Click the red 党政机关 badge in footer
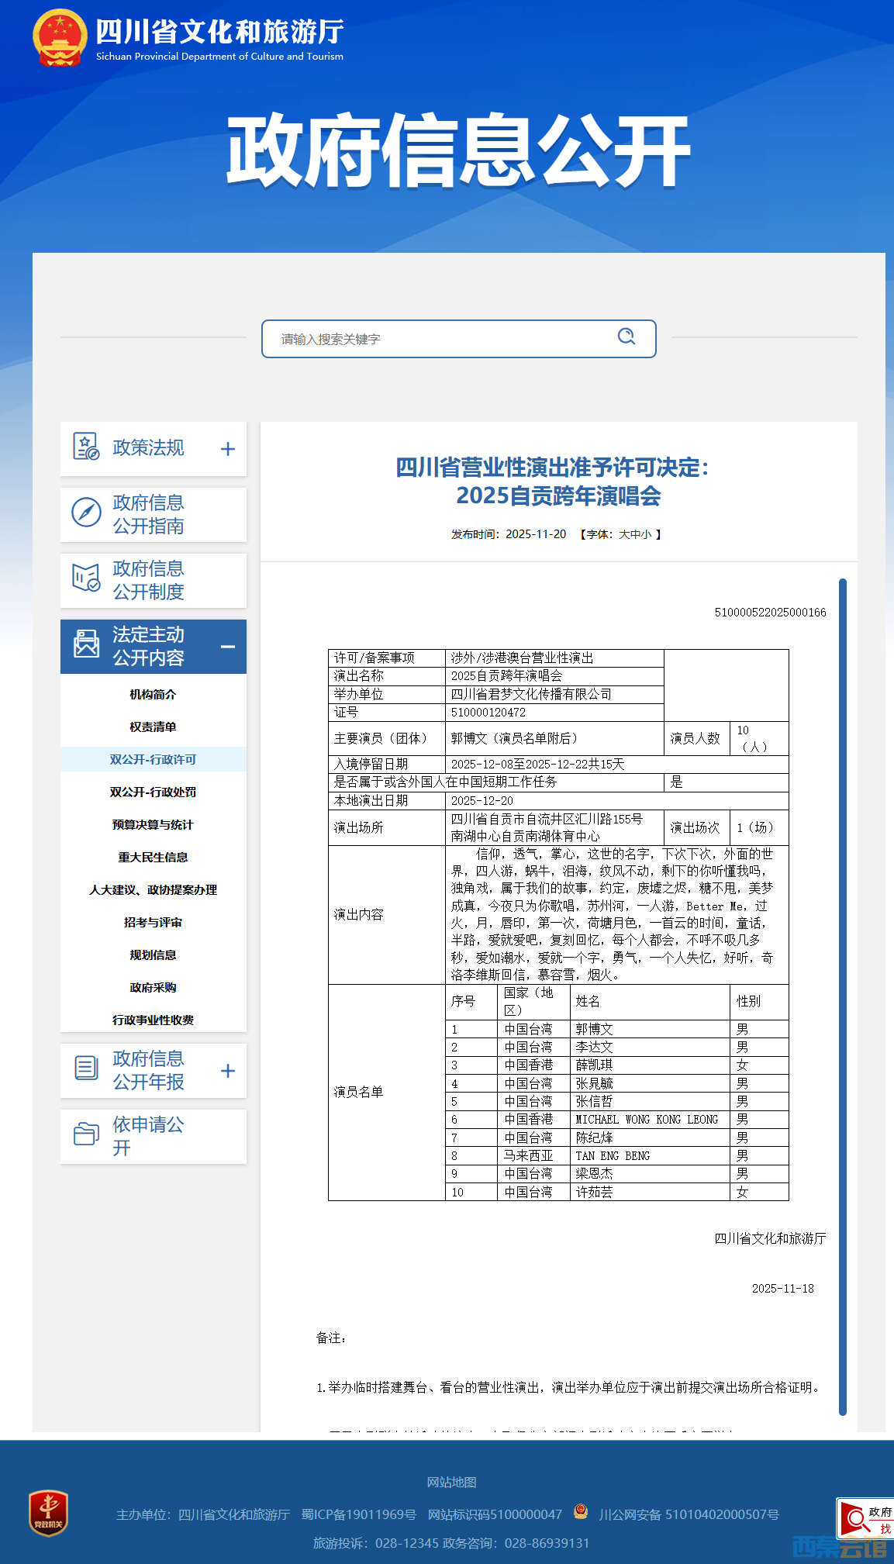894x1564 pixels. point(48,1512)
